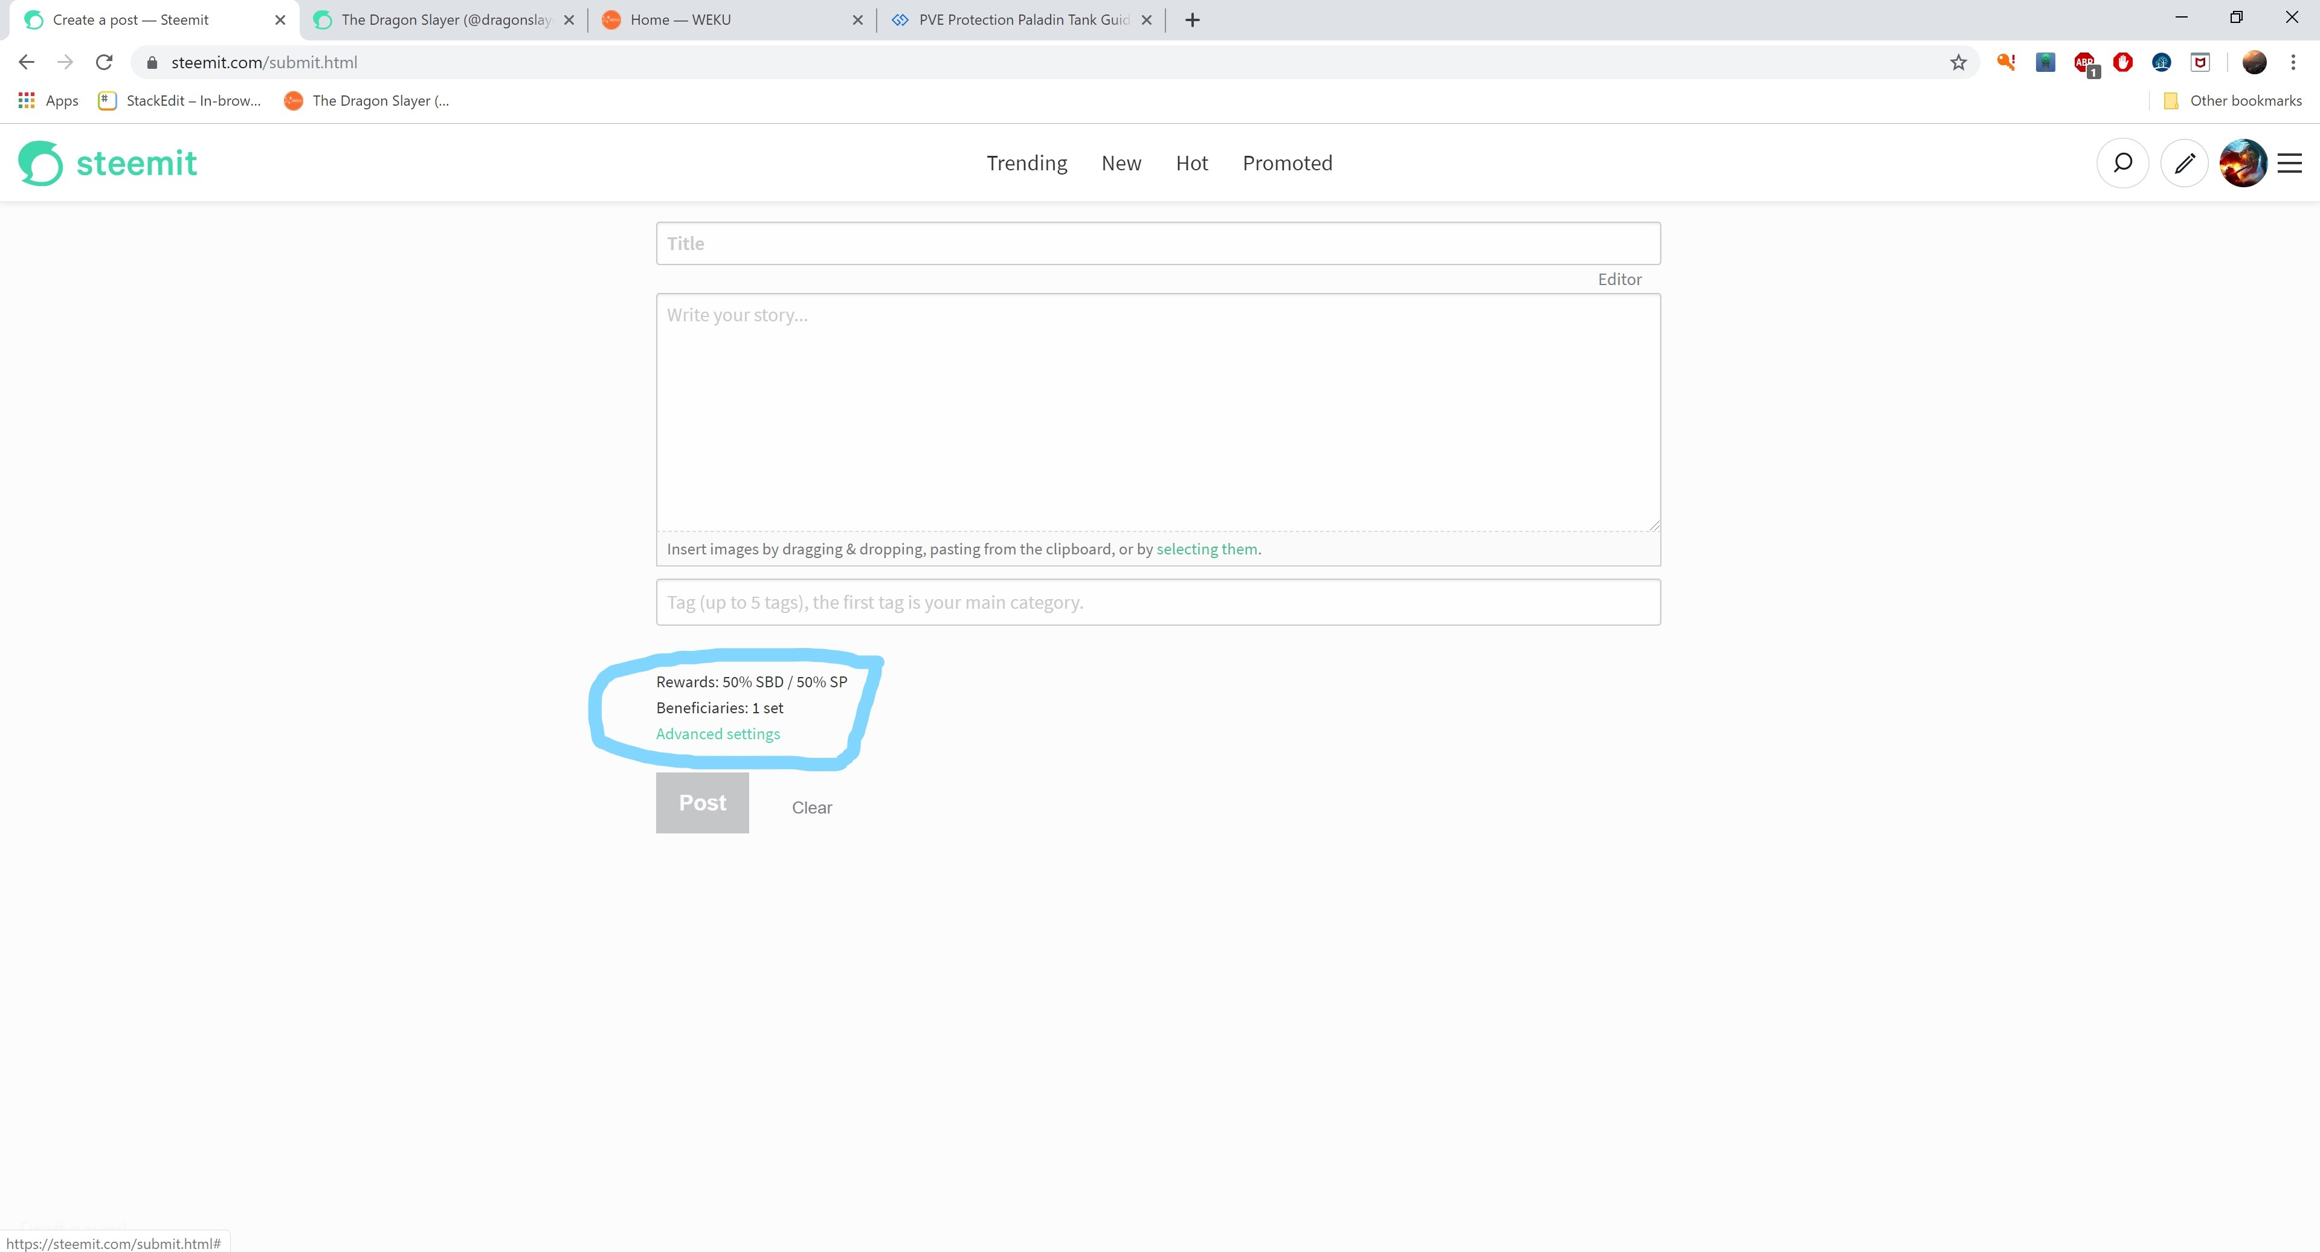This screenshot has height=1252, width=2320.
Task: Click selecting them to insert images
Action: click(1207, 548)
